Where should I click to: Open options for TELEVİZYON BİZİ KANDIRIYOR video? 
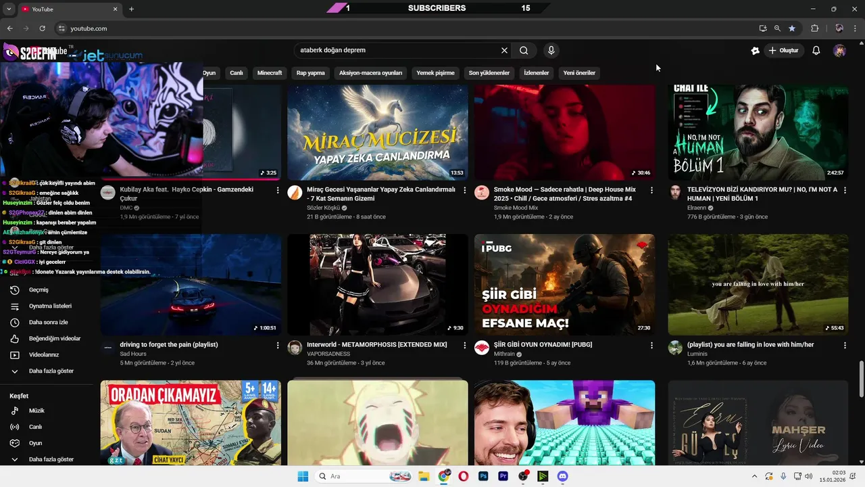click(x=845, y=191)
